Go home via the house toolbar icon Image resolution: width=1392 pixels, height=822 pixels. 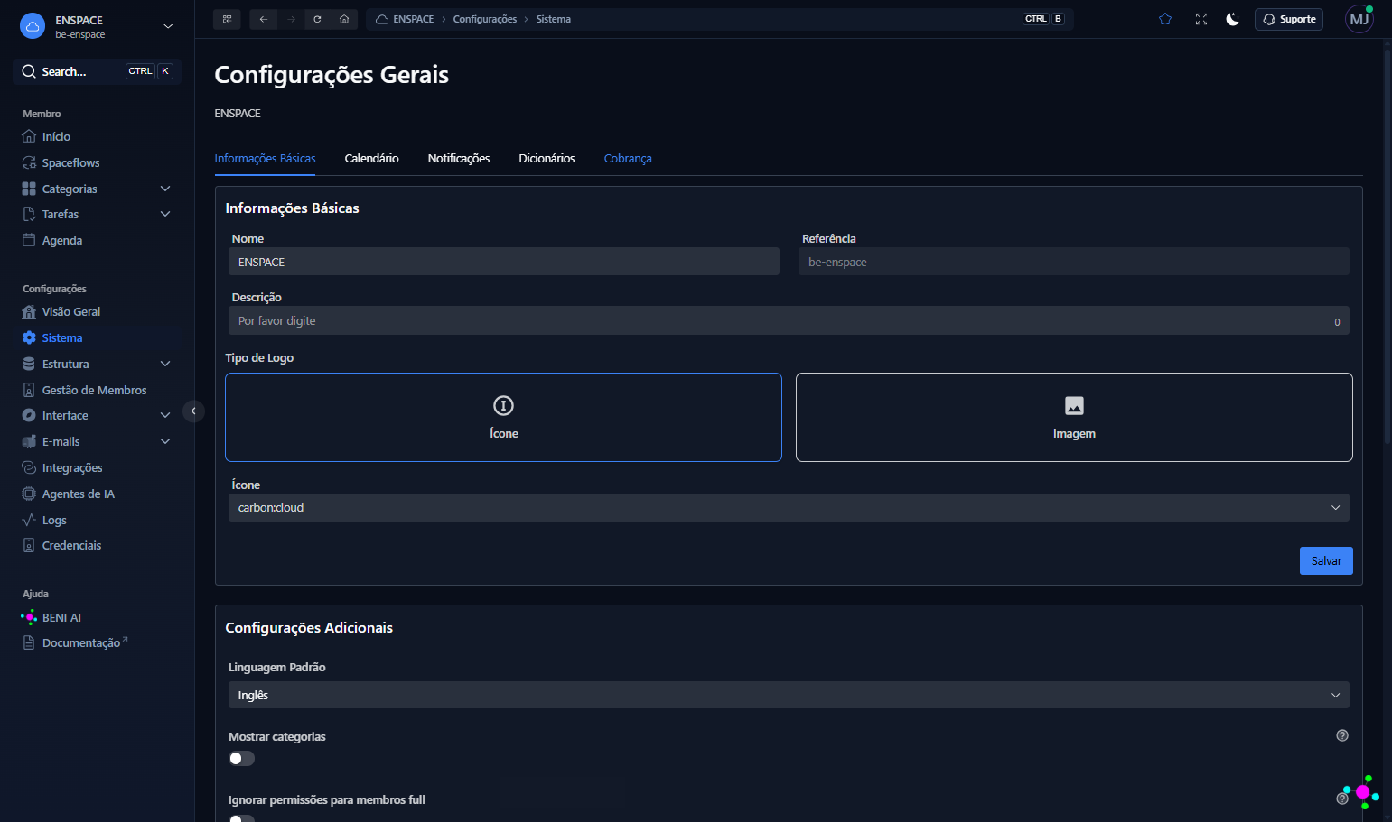tap(344, 19)
